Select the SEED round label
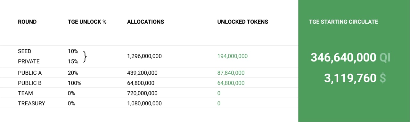Viewport: 410px width, 122px height. tap(25, 51)
